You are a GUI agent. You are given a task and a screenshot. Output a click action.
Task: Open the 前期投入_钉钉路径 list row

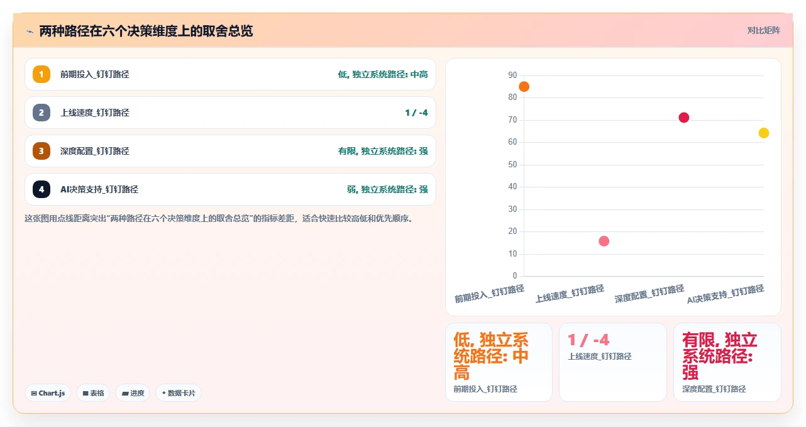(x=230, y=74)
